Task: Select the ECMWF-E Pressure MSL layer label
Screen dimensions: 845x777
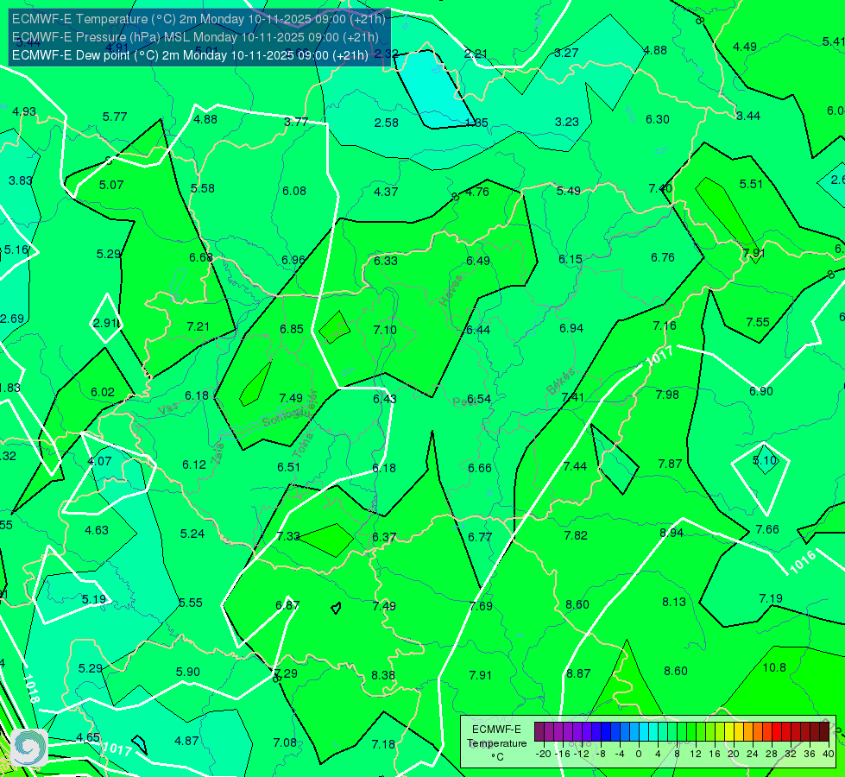Action: pos(195,37)
